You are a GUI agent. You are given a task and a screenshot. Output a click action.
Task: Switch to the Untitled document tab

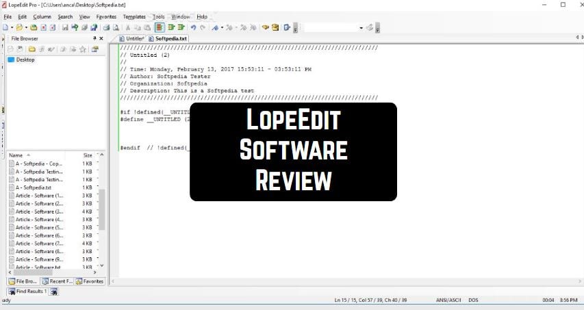131,38
